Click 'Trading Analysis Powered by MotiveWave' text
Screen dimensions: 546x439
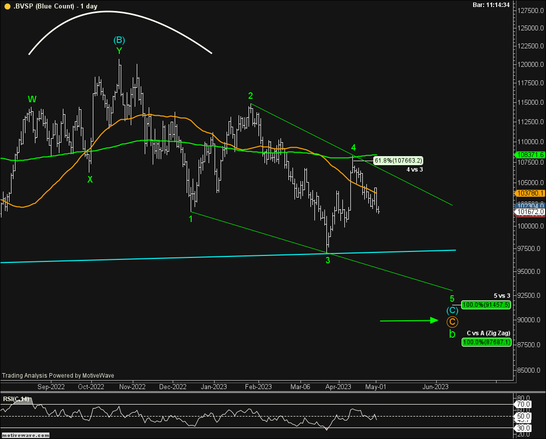[x=58, y=376]
